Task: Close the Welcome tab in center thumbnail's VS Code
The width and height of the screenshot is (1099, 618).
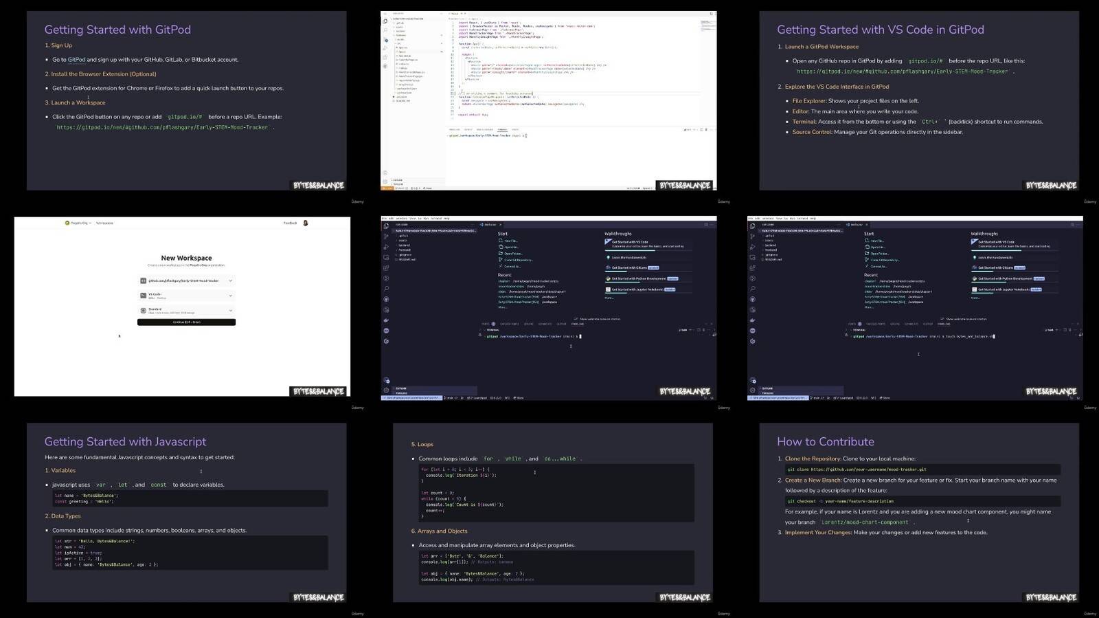Action: pyautogui.click(x=500, y=224)
